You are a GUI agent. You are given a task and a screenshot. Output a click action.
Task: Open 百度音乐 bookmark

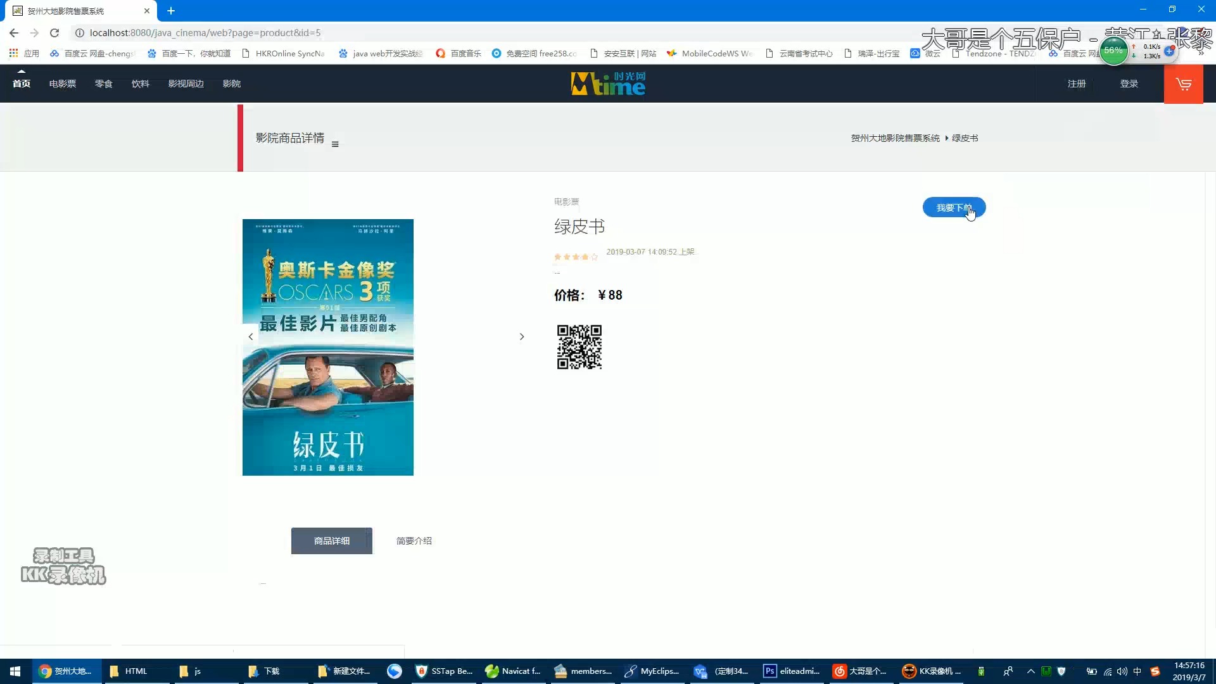(x=459, y=54)
